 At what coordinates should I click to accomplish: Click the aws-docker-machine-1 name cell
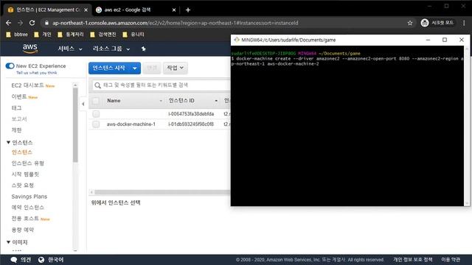[131, 124]
